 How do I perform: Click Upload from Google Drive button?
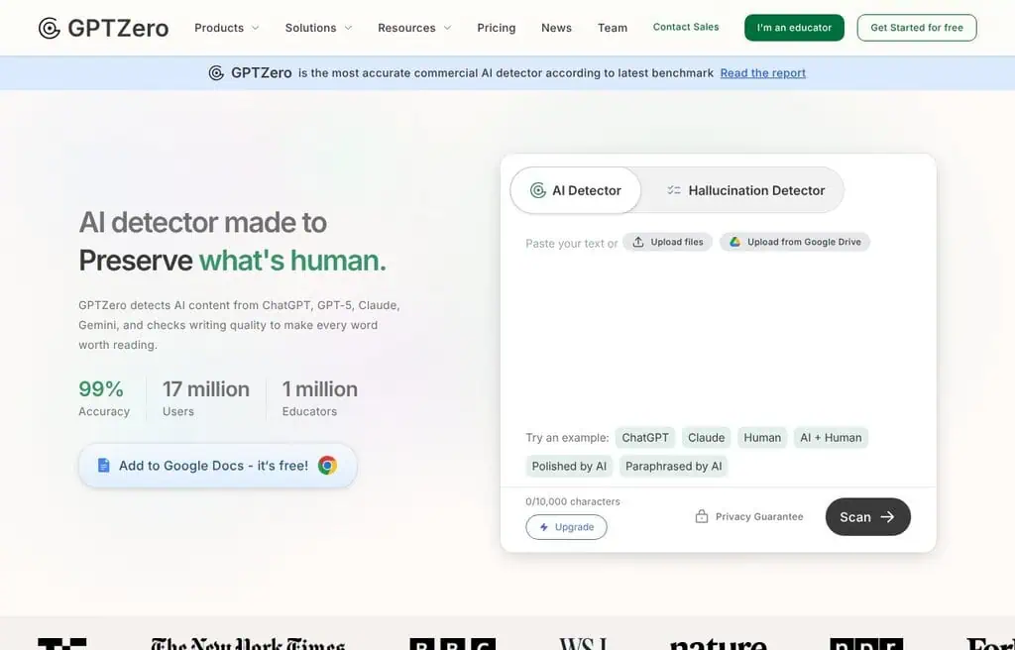[795, 242]
